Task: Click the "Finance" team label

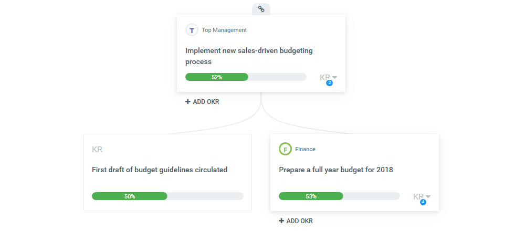Action: pos(305,149)
